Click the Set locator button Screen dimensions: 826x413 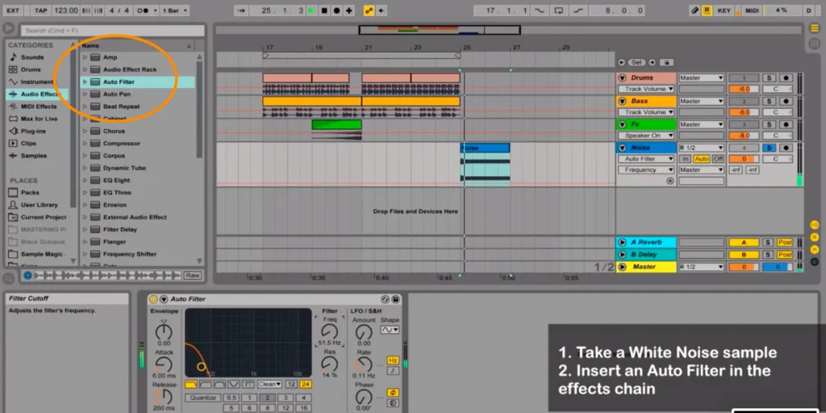[637, 62]
